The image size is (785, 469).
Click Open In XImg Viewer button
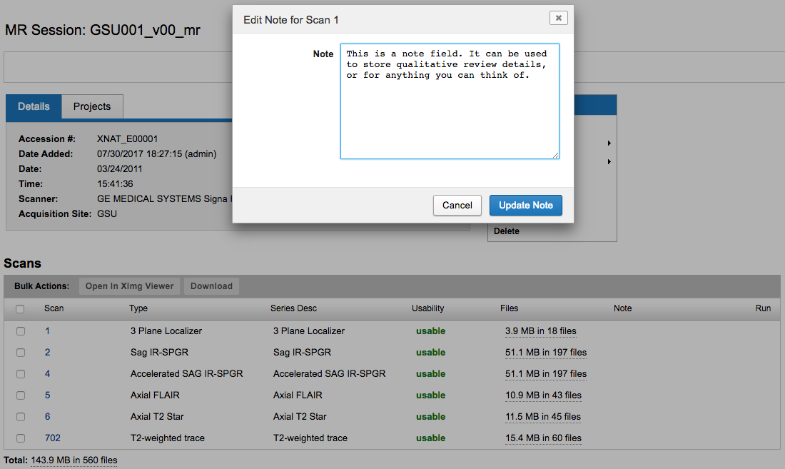[x=129, y=286]
